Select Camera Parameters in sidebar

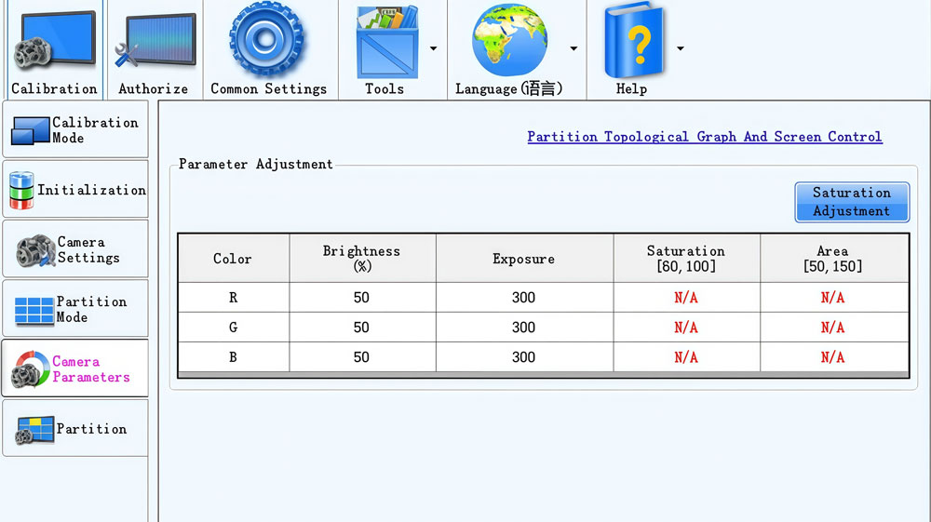pyautogui.click(x=75, y=368)
